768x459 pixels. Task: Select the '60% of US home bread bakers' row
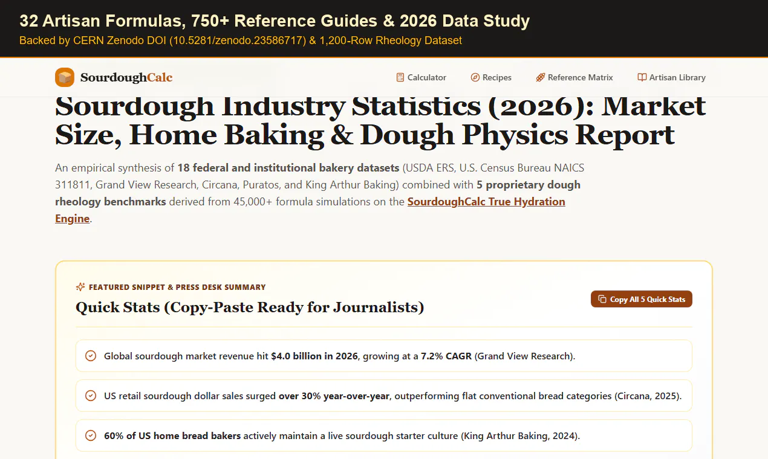pyautogui.click(x=384, y=435)
